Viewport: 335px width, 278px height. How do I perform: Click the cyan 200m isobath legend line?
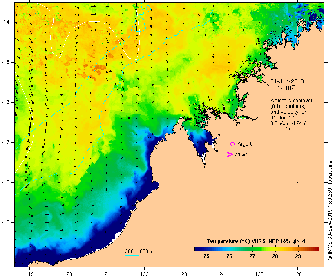coord(132,255)
